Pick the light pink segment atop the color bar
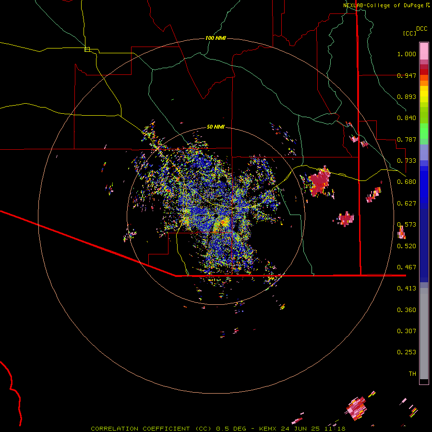 [x=424, y=51]
